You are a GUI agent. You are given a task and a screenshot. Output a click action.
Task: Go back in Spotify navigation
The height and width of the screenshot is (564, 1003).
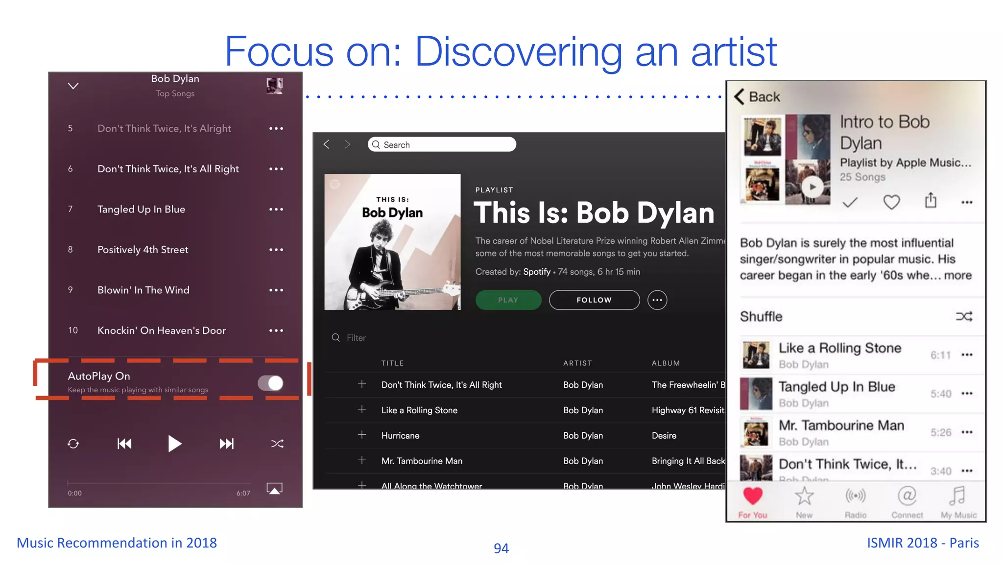pos(327,144)
